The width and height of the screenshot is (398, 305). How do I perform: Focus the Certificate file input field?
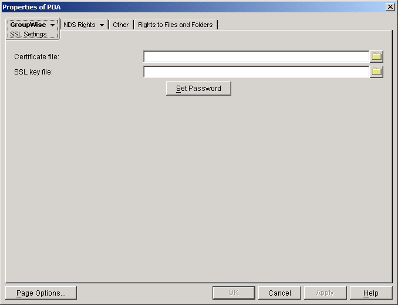[256, 56]
